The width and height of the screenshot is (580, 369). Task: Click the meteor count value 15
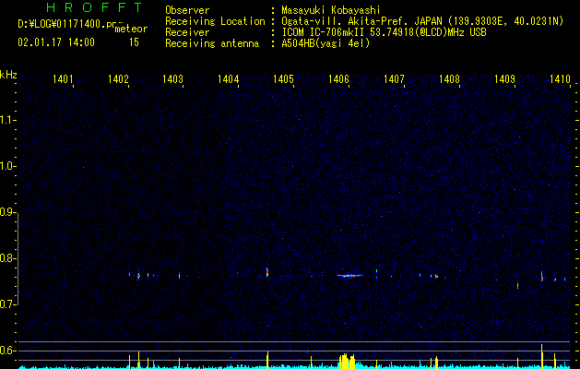(x=134, y=42)
